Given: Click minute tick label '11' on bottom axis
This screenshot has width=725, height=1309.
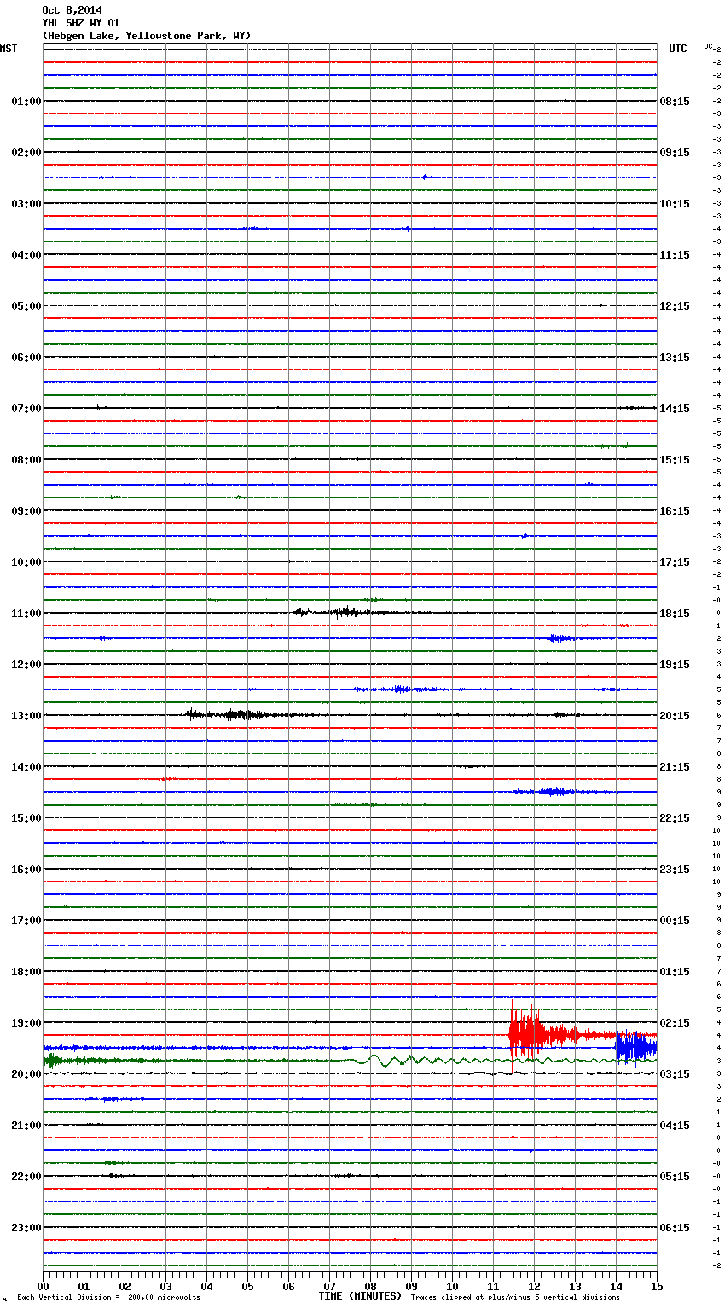Looking at the screenshot, I should (493, 1285).
